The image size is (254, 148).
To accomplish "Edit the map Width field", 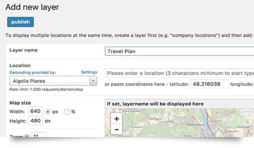I will point(36,111).
